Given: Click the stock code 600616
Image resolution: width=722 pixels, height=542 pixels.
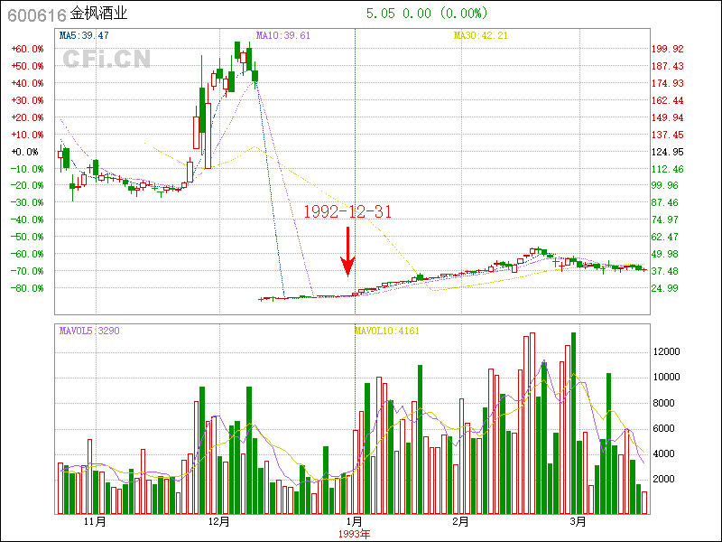Looking at the screenshot, I should click(x=37, y=15).
